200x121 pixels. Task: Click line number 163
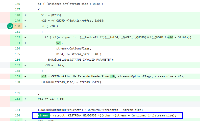17,110
